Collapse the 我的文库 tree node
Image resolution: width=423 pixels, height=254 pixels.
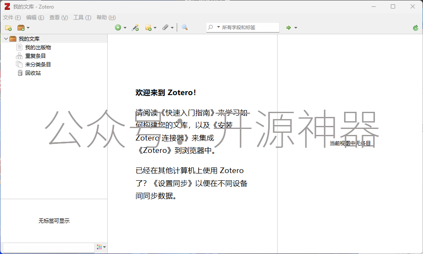pos(6,39)
